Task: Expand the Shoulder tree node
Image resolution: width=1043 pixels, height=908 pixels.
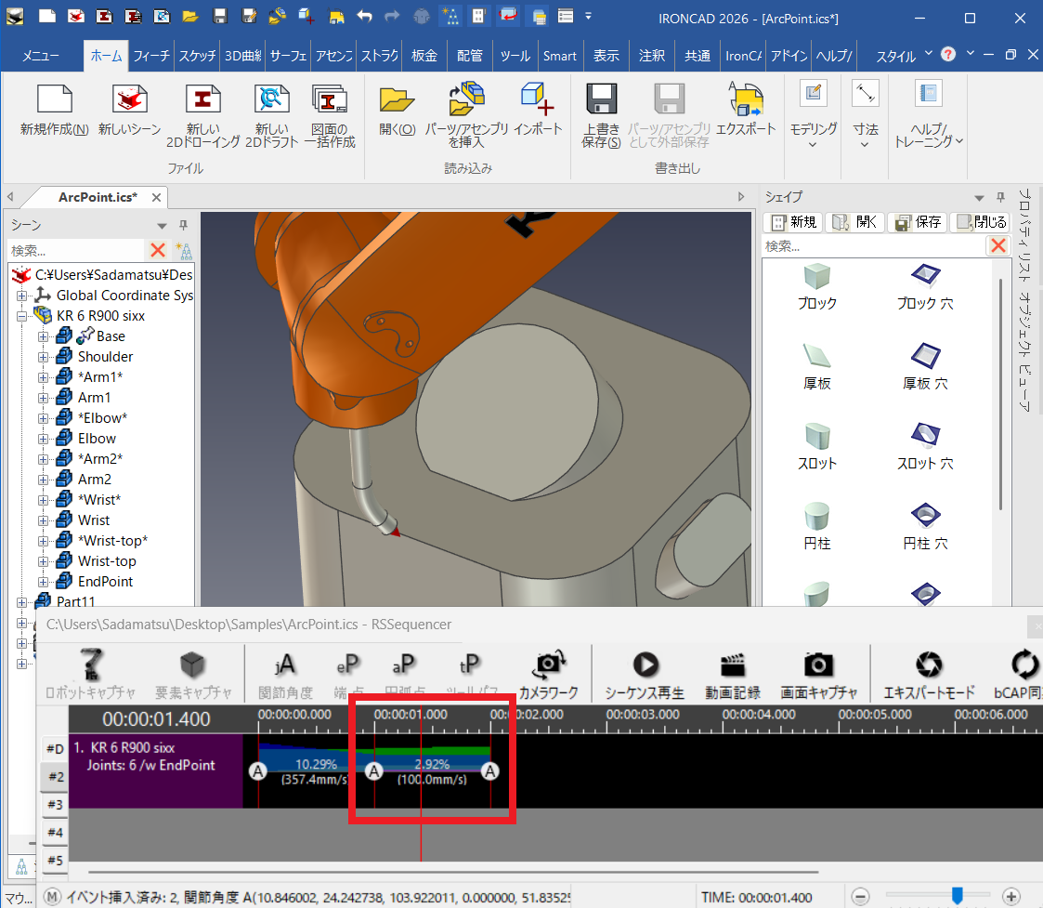Action: (x=44, y=357)
